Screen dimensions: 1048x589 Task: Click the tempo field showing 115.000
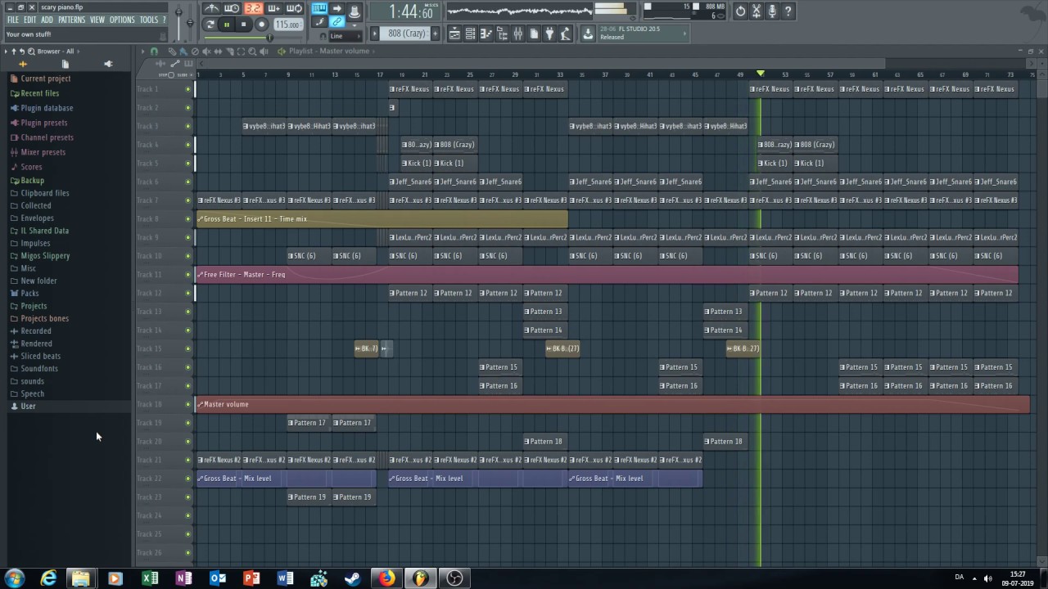pos(287,25)
